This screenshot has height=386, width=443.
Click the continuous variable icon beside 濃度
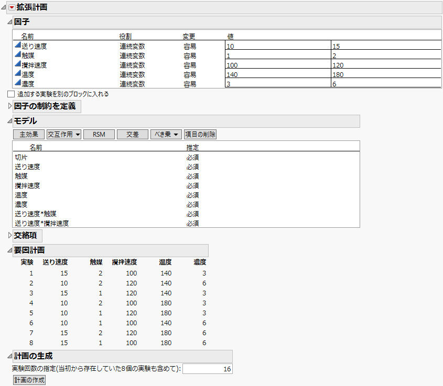tap(17, 84)
